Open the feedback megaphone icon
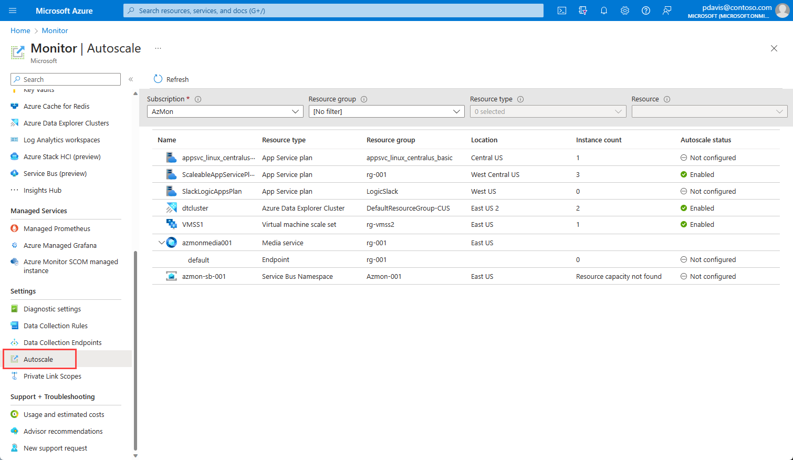This screenshot has height=460, width=793. 666,11
